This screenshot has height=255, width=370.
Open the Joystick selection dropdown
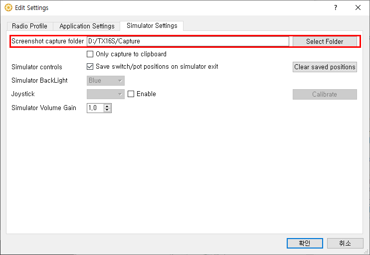click(106, 94)
